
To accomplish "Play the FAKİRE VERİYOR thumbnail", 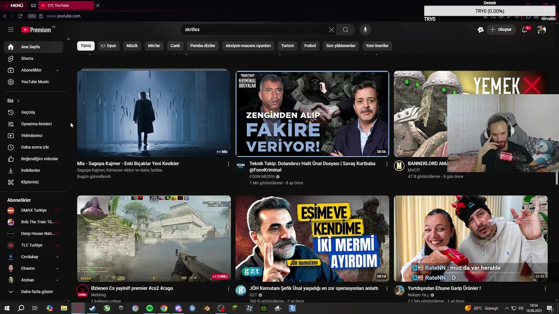I will tap(312, 113).
